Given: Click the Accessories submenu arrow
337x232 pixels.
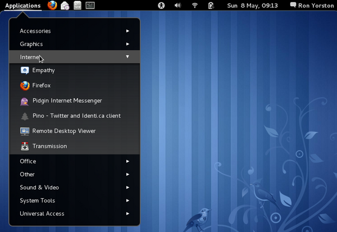Looking at the screenshot, I should [127, 31].
